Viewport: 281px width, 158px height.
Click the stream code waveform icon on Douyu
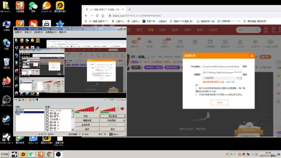150,43
